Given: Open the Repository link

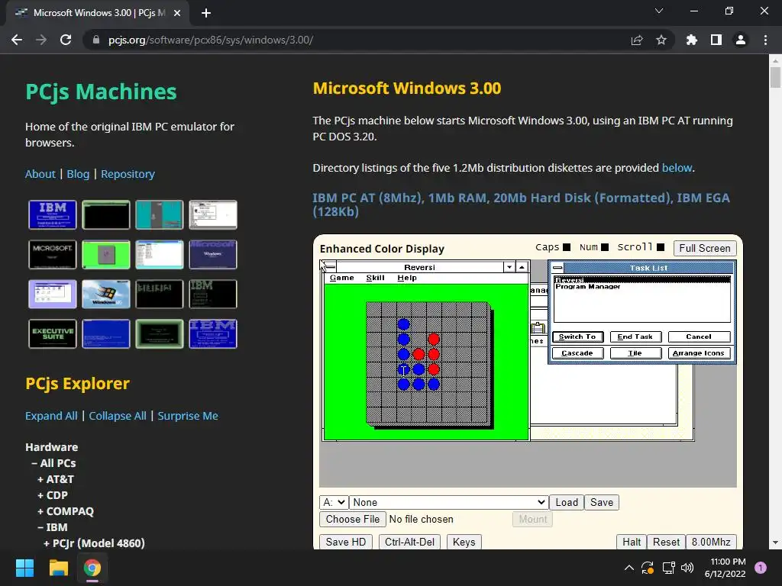Looking at the screenshot, I should 128,174.
